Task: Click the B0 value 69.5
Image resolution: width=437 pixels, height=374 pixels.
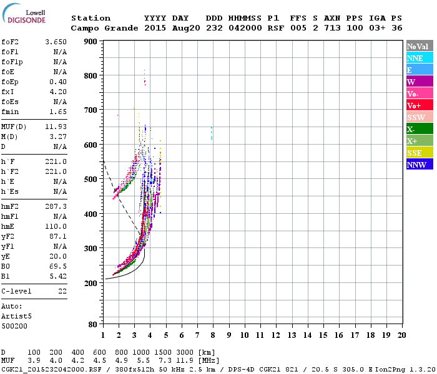Action: pyautogui.click(x=58, y=266)
